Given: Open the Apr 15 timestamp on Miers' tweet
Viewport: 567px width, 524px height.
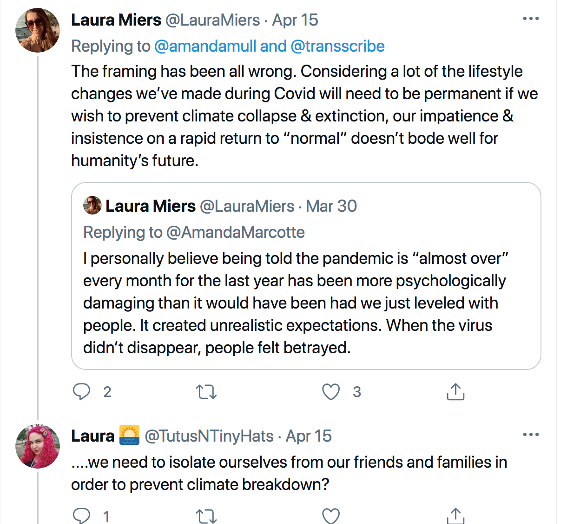Looking at the screenshot, I should coord(295,20).
